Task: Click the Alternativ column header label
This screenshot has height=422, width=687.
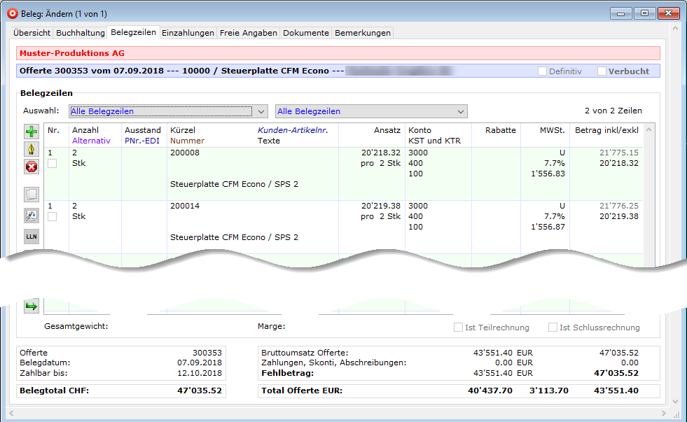Action: pyautogui.click(x=91, y=141)
